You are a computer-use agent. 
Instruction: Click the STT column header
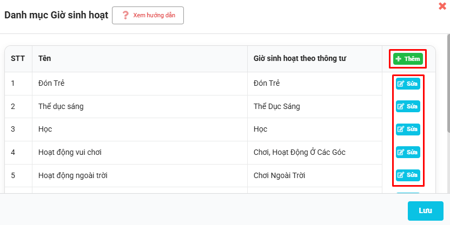pos(18,59)
